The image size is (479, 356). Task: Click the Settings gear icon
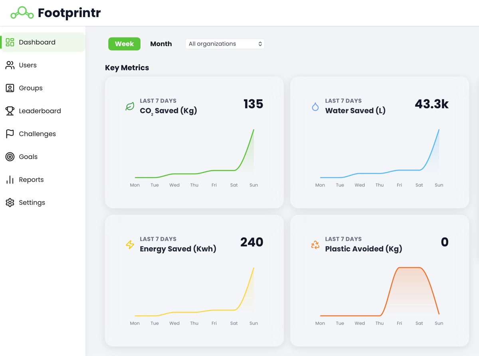pyautogui.click(x=10, y=202)
